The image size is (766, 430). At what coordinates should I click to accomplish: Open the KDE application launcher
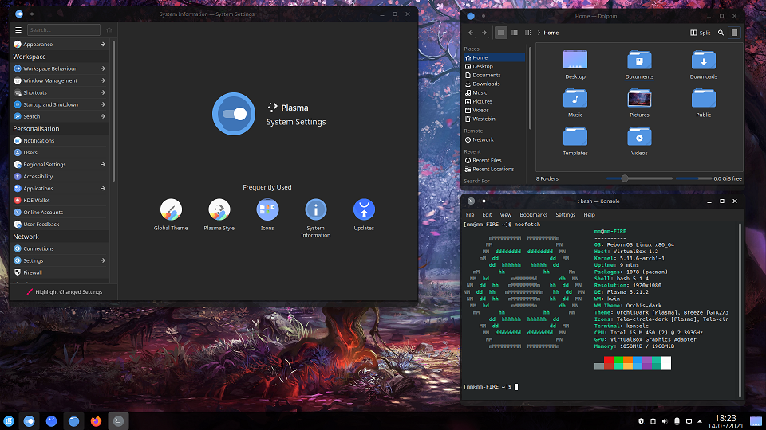[x=9, y=420]
